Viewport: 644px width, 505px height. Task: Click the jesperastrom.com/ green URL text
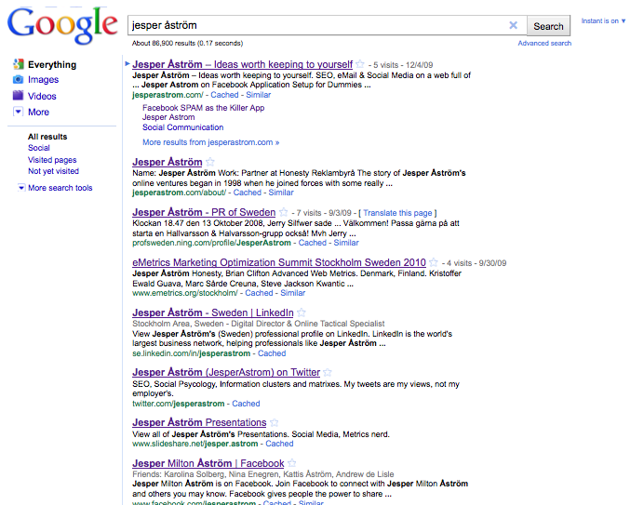[x=168, y=95]
